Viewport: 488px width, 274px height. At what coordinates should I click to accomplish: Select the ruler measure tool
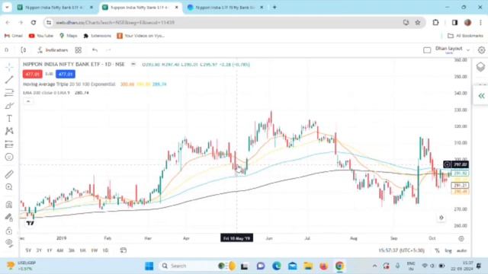[9, 174]
